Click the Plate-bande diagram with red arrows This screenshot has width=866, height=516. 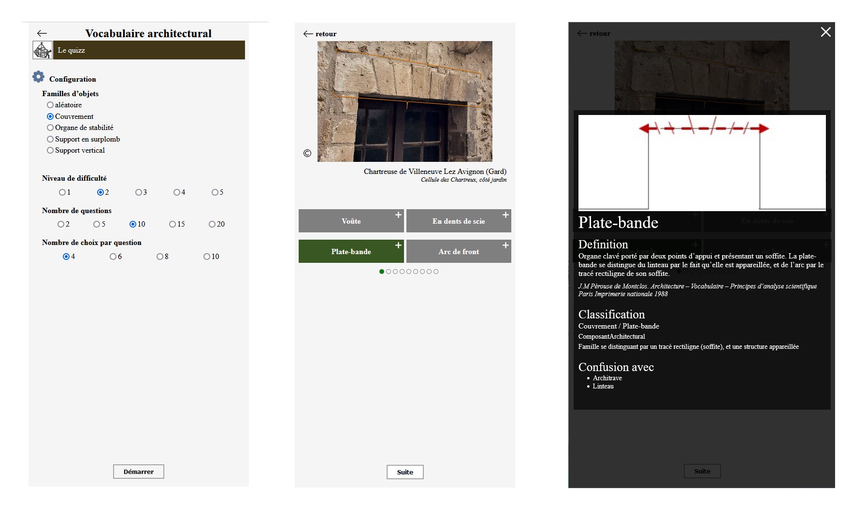click(702, 163)
